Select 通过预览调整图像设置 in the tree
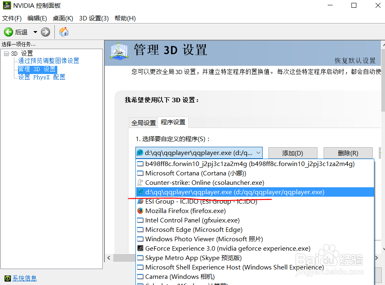 tap(49, 61)
